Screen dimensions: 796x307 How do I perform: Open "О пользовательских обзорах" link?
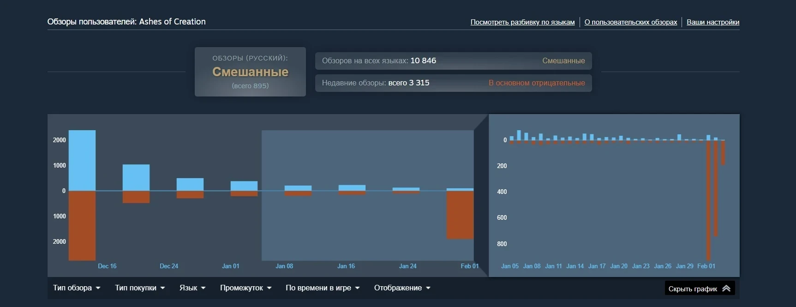(630, 22)
